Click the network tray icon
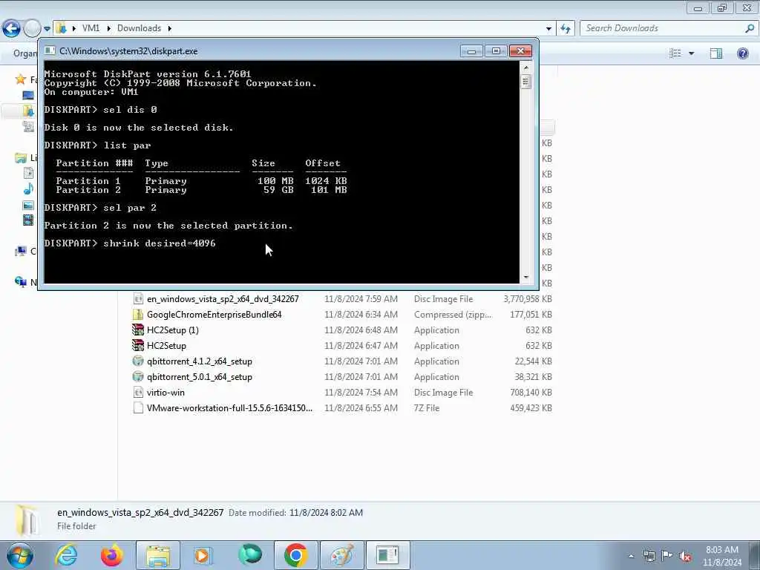760x570 pixels. pos(649,556)
